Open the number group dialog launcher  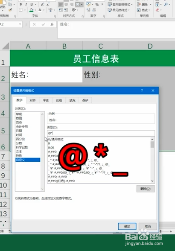[x=104, y=16]
